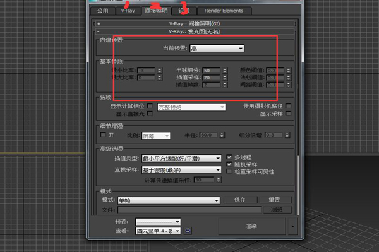Open the 查找采样 dropdown

pos(180,169)
